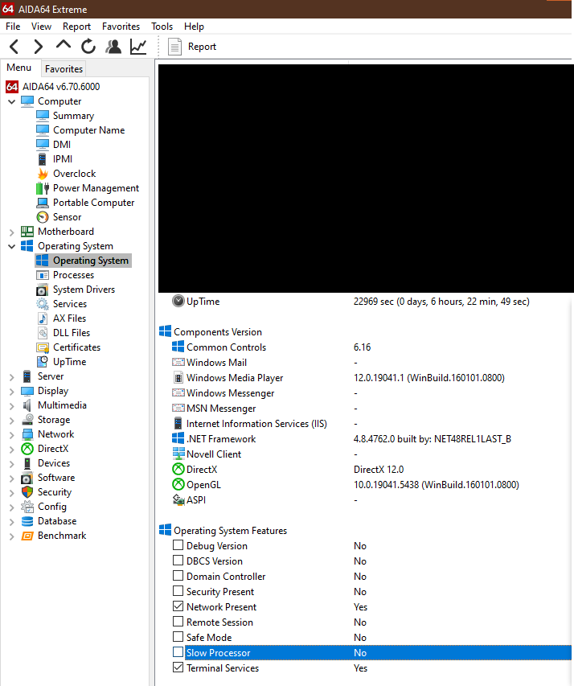Collapse the Computer tree node
Viewport: 574px width, 686px height.
coord(12,101)
